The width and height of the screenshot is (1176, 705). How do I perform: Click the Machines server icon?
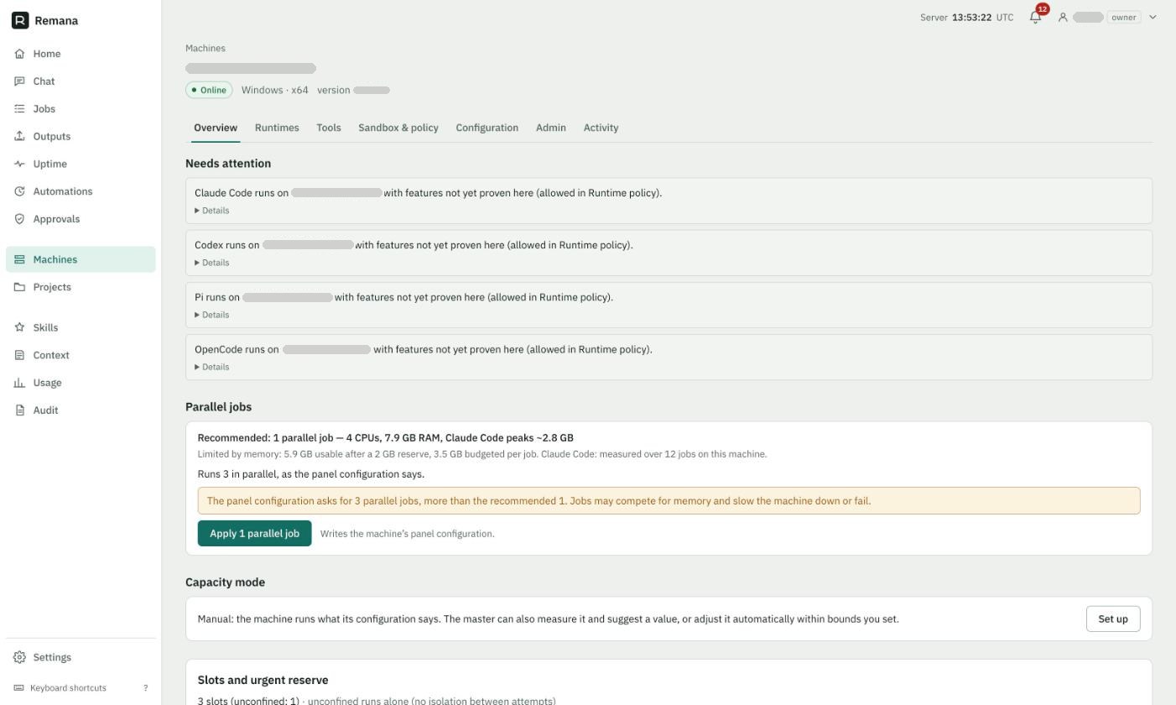[19, 259]
